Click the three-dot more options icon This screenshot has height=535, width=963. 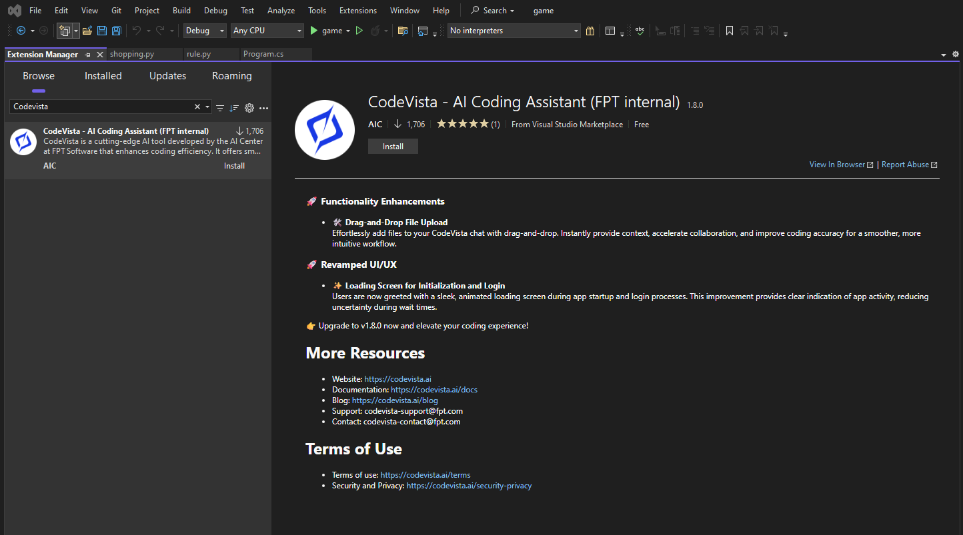[x=264, y=107]
